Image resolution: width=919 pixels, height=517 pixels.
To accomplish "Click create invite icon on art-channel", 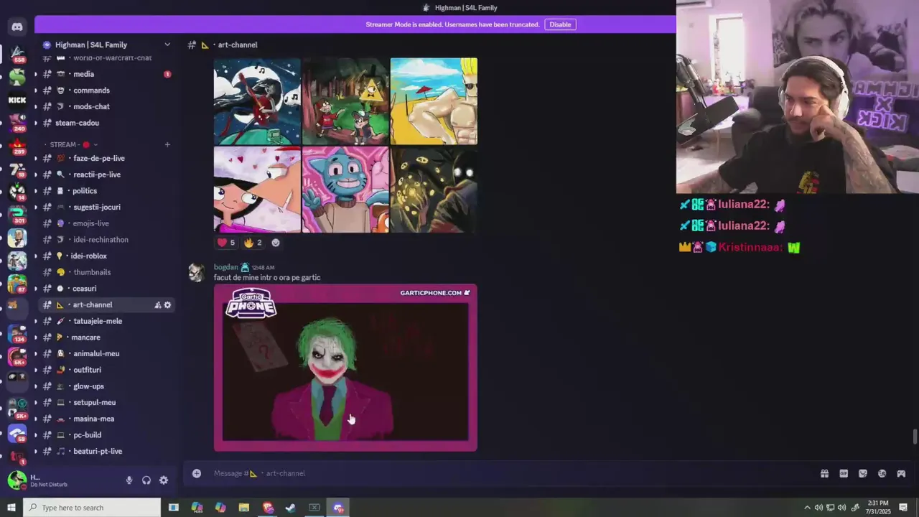I will (x=157, y=304).
